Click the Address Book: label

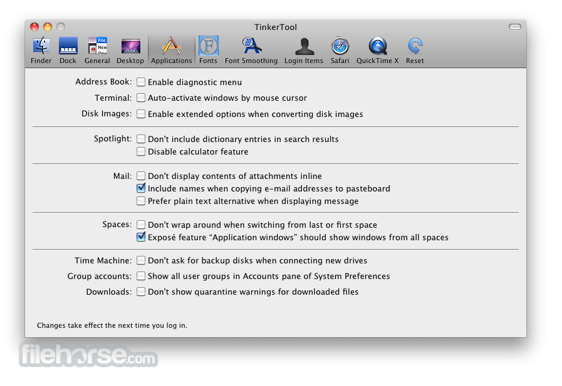pyautogui.click(x=103, y=81)
